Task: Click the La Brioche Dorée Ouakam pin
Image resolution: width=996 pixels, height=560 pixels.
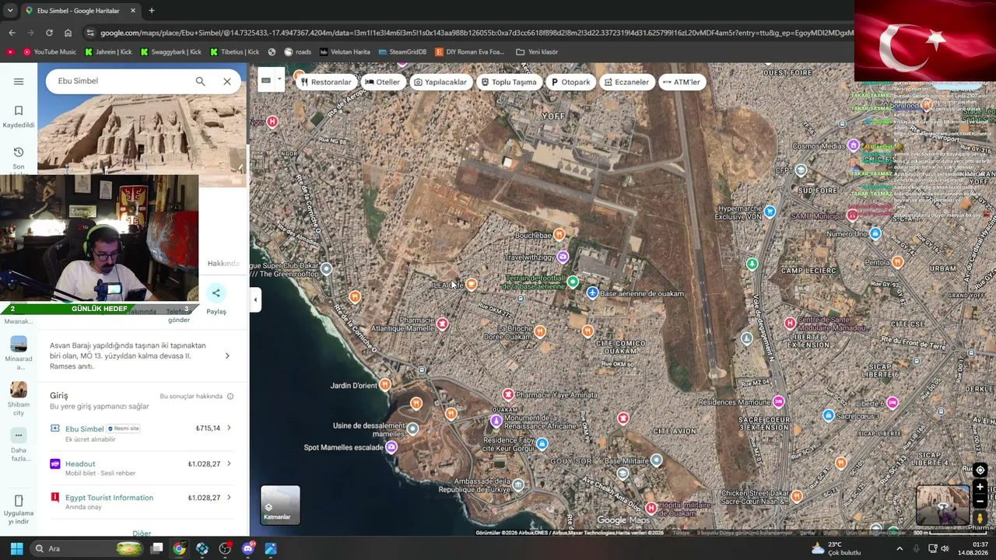Action: click(539, 331)
